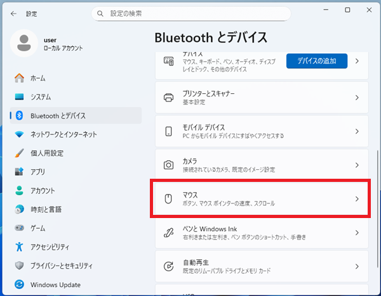Click the pen icon in Windows Ink row
The width and height of the screenshot is (381, 296).
click(x=168, y=233)
